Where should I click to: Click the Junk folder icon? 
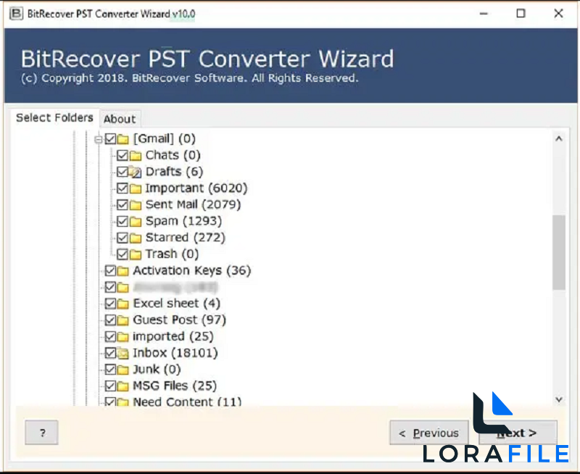(123, 370)
